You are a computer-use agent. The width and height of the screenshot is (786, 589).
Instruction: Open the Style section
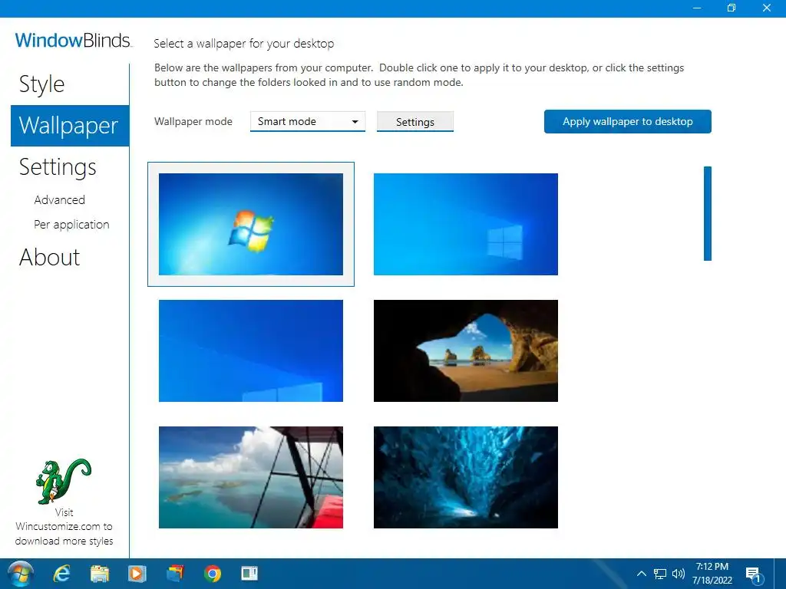(41, 84)
